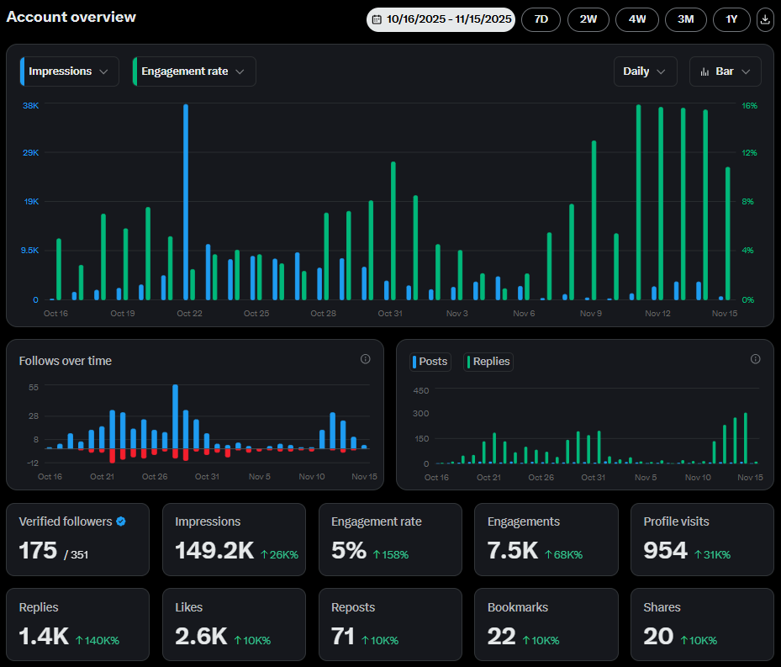Toggle the Engagement rate metric chip

[x=193, y=71]
